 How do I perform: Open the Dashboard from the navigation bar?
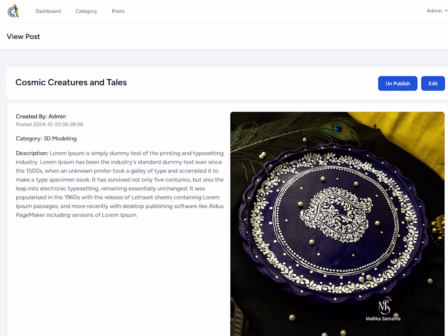pyautogui.click(x=48, y=11)
